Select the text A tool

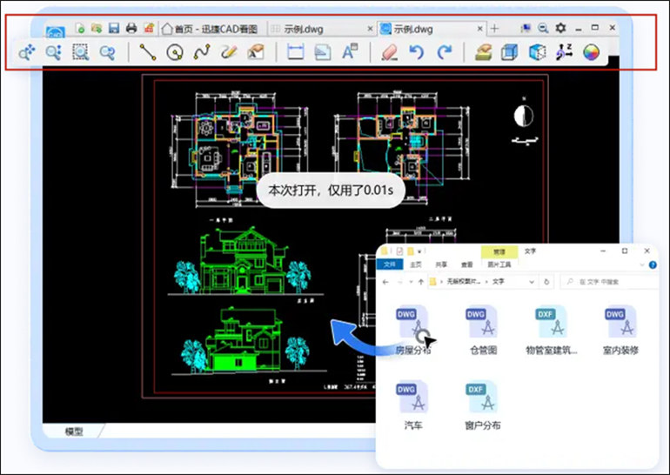350,52
